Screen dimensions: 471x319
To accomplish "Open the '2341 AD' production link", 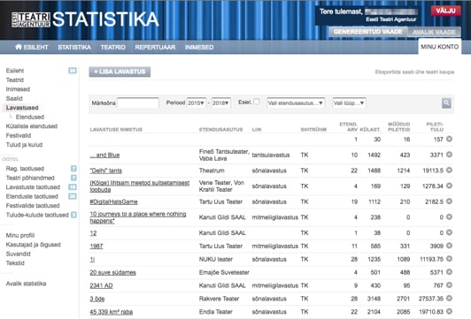I will pyautogui.click(x=101, y=285).
